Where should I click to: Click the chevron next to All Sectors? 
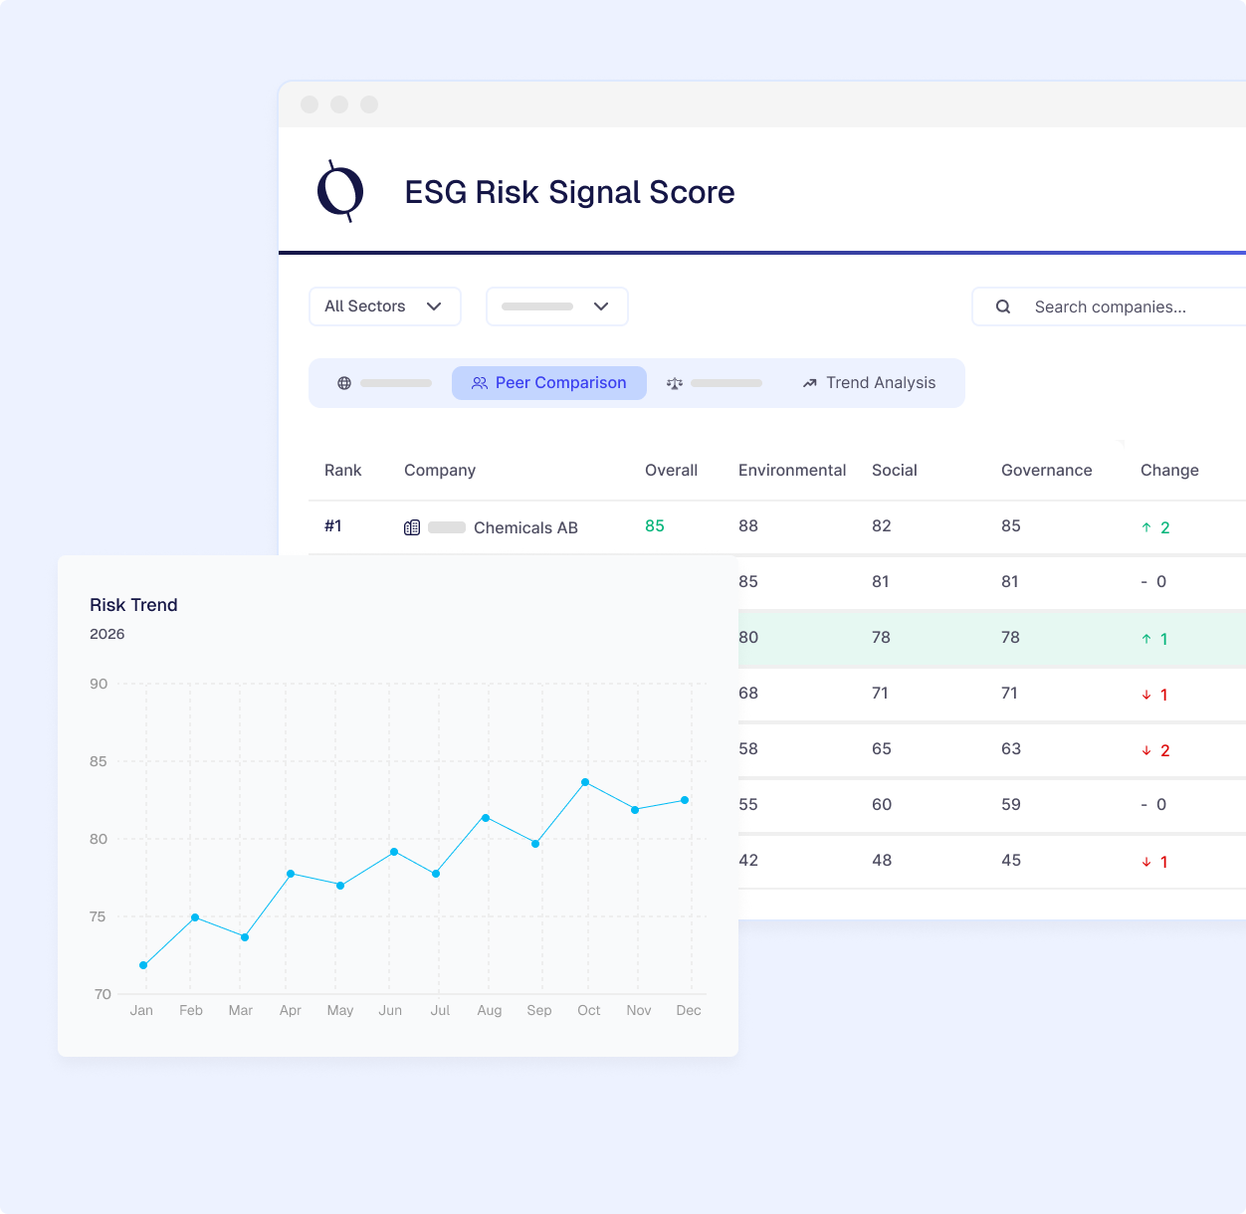[x=434, y=306]
